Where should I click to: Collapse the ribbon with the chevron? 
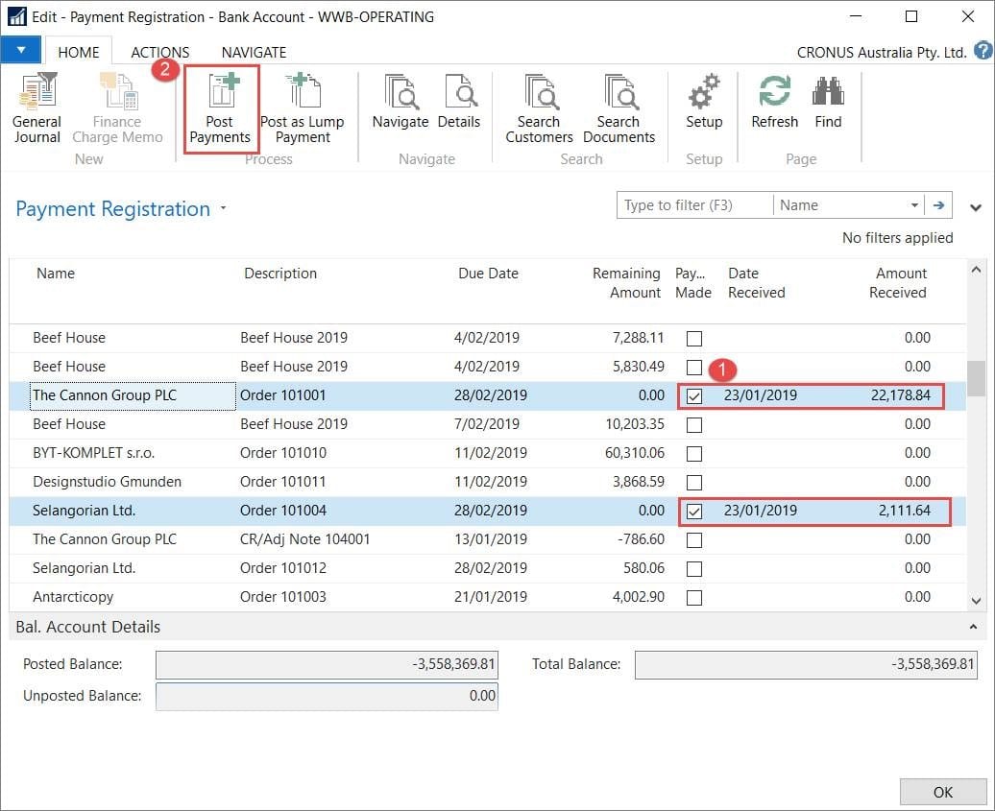976,207
